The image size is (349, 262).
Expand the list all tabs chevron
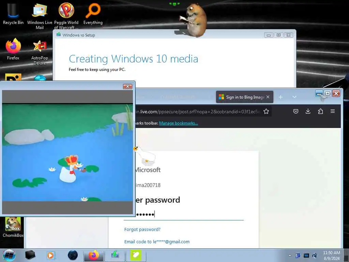coord(294,97)
